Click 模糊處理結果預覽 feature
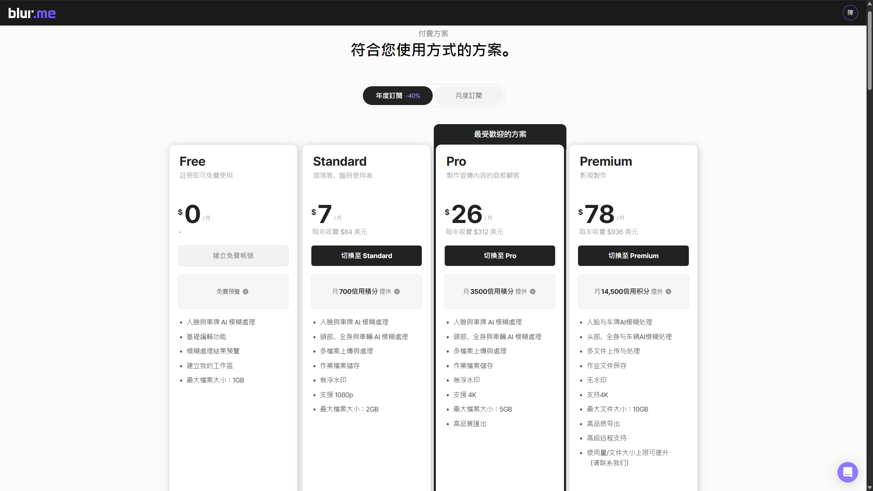 pos(213,351)
